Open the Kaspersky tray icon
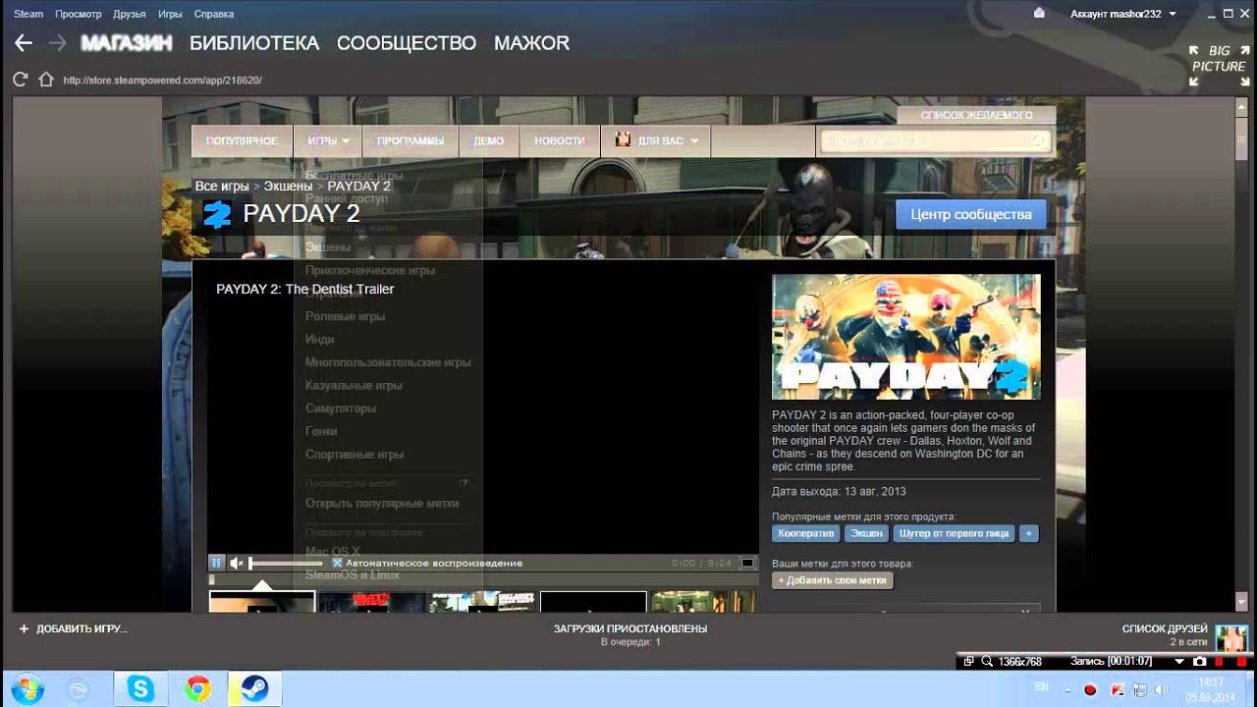 click(1116, 689)
